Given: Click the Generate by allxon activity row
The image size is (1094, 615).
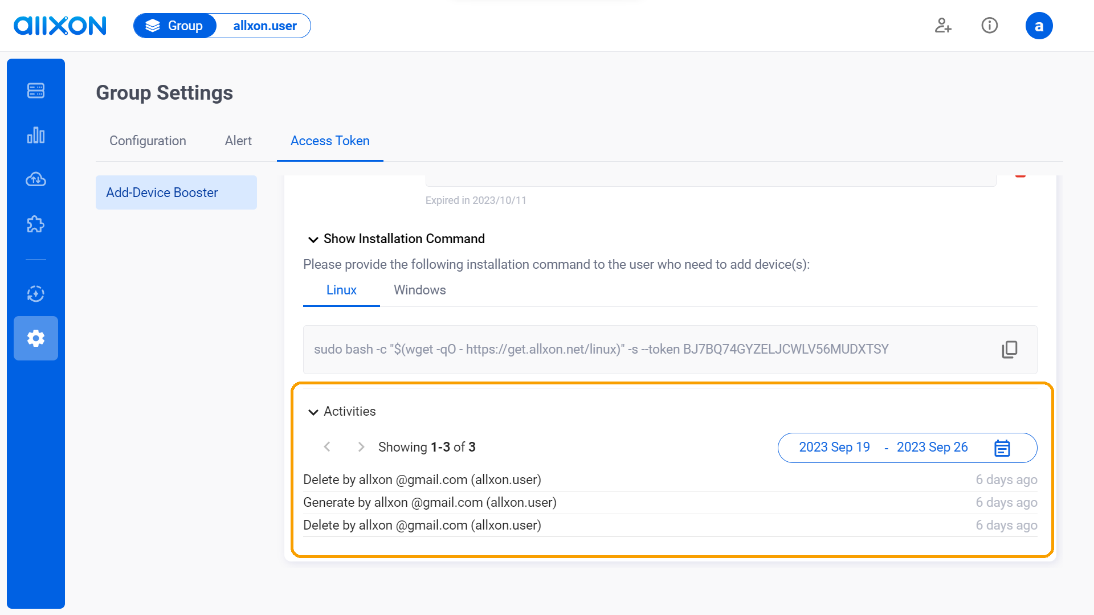Looking at the screenshot, I should (670, 502).
